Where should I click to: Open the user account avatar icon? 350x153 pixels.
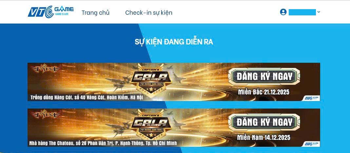[x=283, y=12]
